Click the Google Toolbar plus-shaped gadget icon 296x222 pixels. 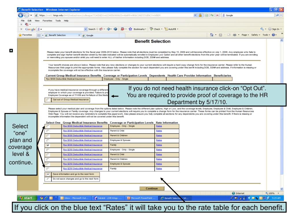pos(109,29)
